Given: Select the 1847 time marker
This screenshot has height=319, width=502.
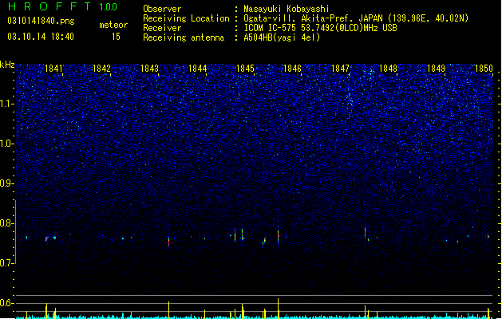Looking at the screenshot, I should coord(340,69).
